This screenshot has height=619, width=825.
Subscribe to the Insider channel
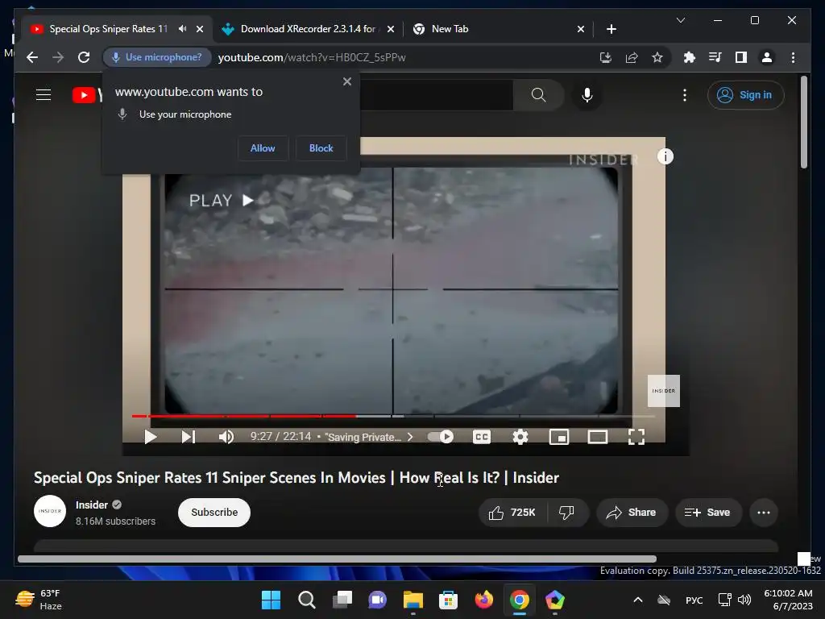[214, 512]
